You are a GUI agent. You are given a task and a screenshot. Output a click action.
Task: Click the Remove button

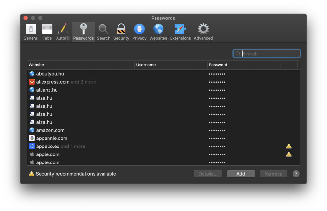click(x=273, y=174)
